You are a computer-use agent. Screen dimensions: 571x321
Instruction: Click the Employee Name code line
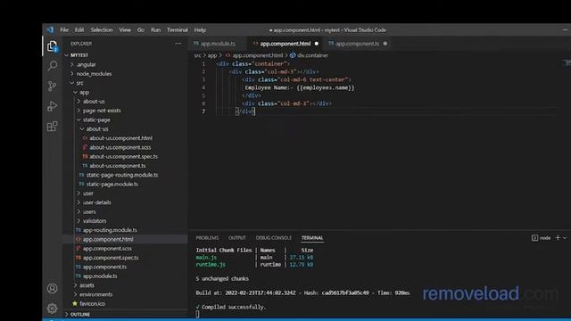pyautogui.click(x=300, y=87)
